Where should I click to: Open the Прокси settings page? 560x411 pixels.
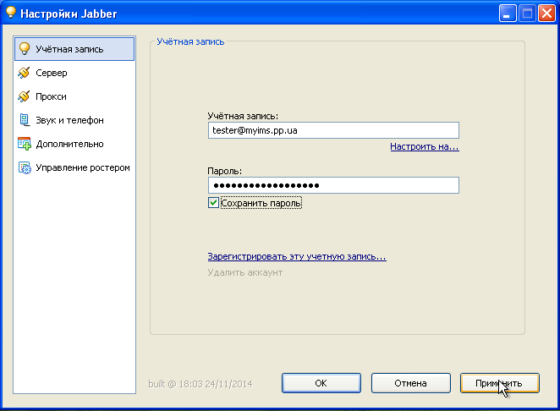click(x=74, y=96)
